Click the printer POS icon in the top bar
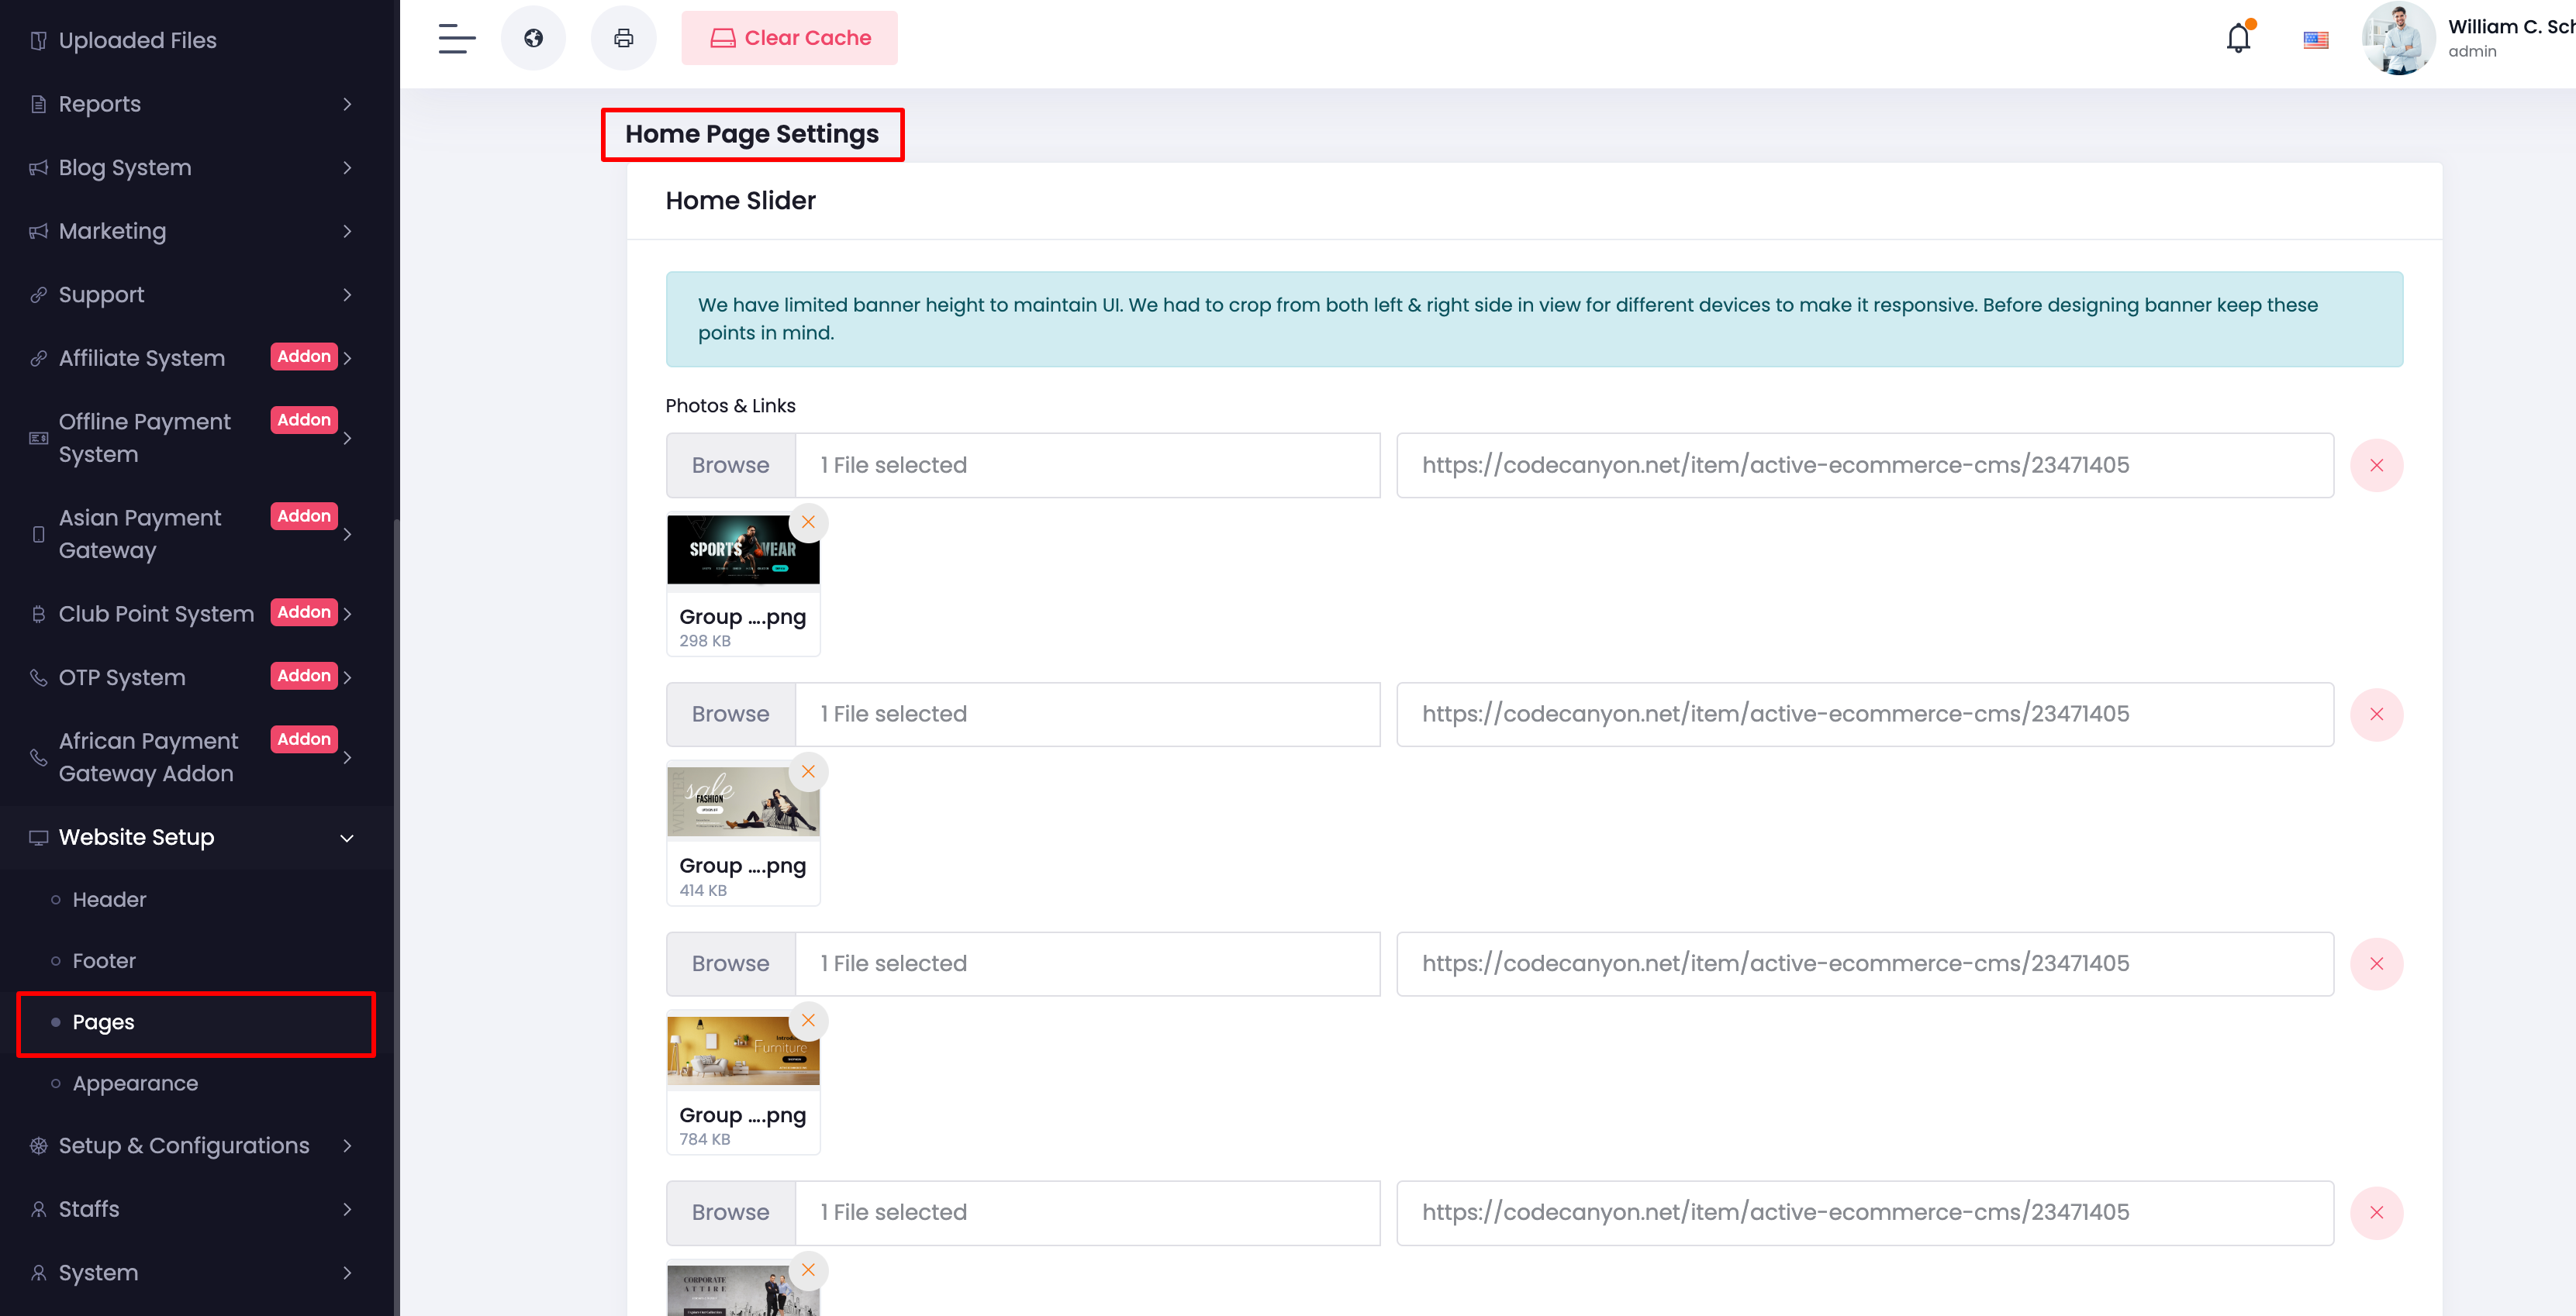Viewport: 2576px width, 1316px height. (623, 38)
